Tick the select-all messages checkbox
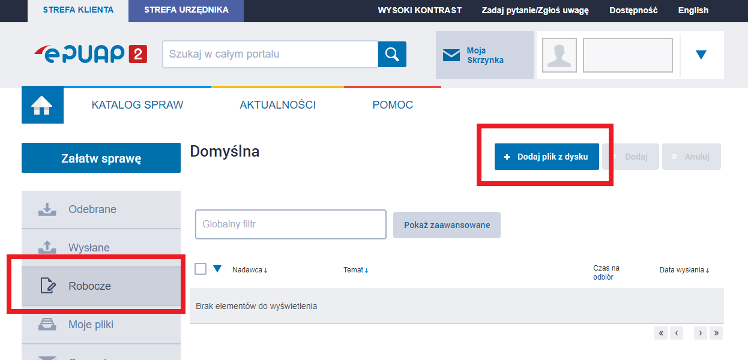Screen dimensions: 748x360 pyautogui.click(x=201, y=269)
